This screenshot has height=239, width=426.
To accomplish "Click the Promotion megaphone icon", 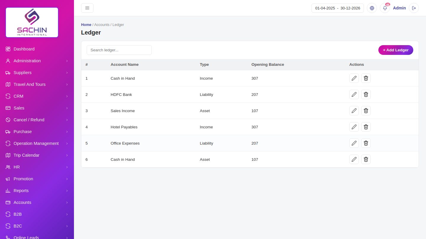I will (8, 179).
